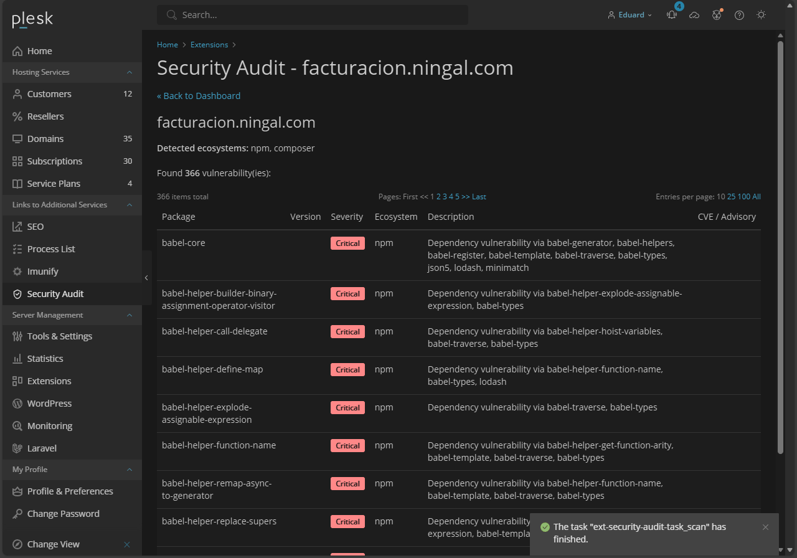Toggle the light/dark theme sun icon
The width and height of the screenshot is (797, 558).
[761, 14]
